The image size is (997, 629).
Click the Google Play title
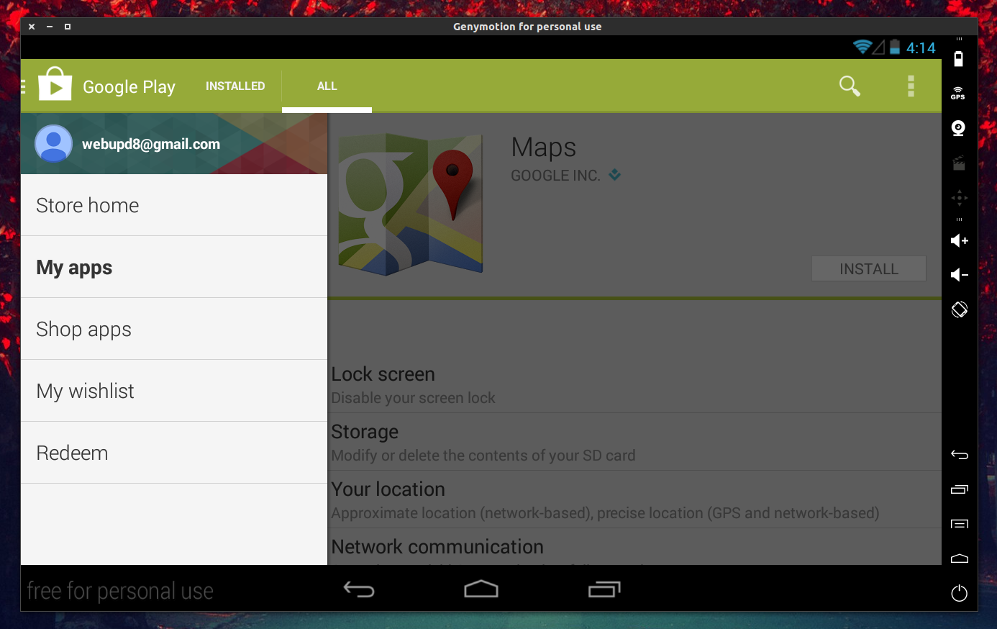(129, 87)
